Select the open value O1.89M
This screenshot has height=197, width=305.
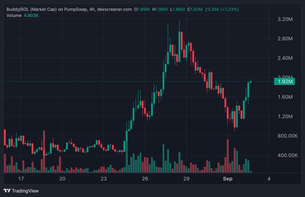(x=142, y=9)
